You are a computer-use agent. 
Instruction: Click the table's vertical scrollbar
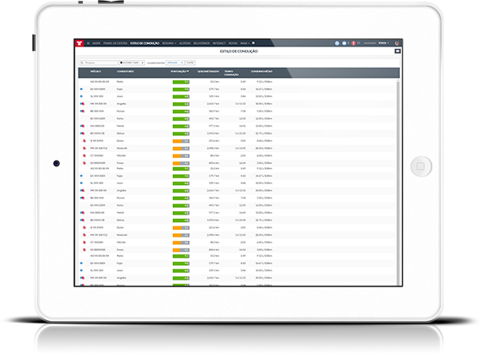(398, 182)
